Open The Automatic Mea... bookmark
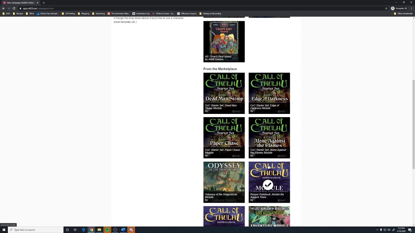415x233 pixels. pos(118,14)
